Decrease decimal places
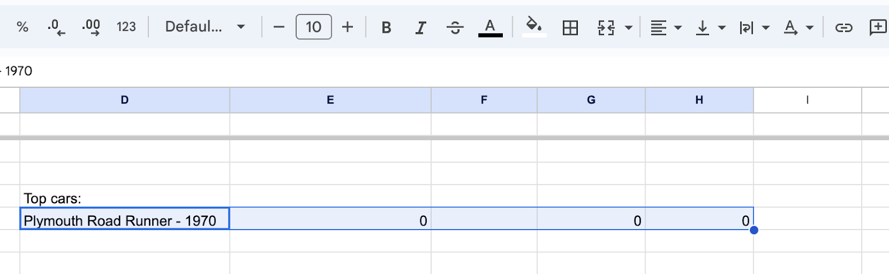 point(56,27)
